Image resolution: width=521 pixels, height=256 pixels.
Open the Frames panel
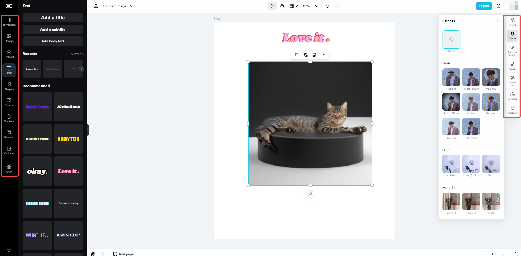9,134
